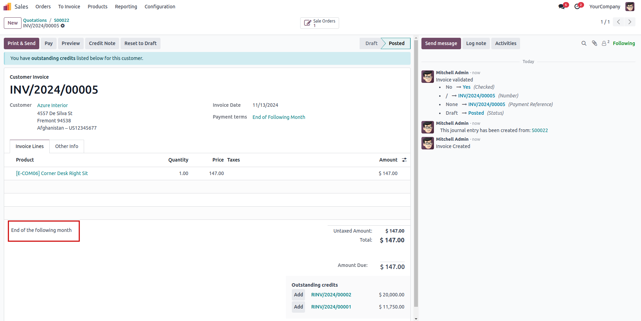The image size is (641, 321).
Task: Click Log note in chatter
Action: coord(476,43)
